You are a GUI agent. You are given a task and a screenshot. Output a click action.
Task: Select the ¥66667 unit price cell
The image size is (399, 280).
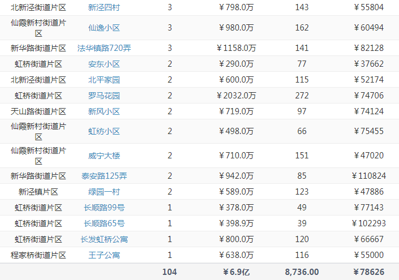point(368,239)
